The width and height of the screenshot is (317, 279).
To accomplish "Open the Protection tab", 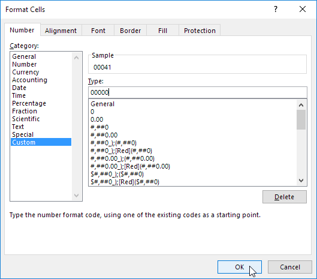I will 200,31.
